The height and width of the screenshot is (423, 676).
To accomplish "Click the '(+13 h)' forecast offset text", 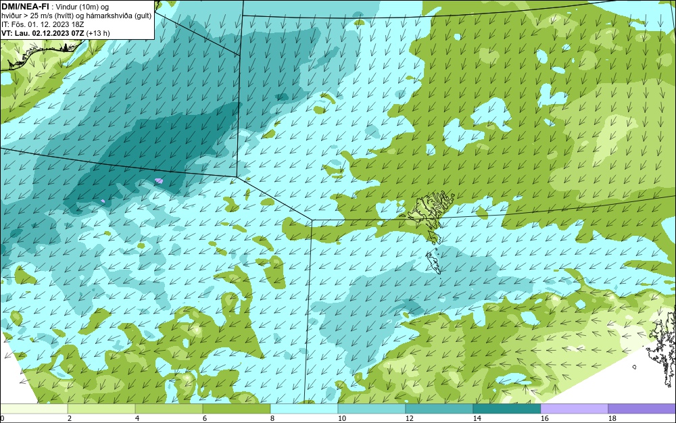I will (x=98, y=33).
